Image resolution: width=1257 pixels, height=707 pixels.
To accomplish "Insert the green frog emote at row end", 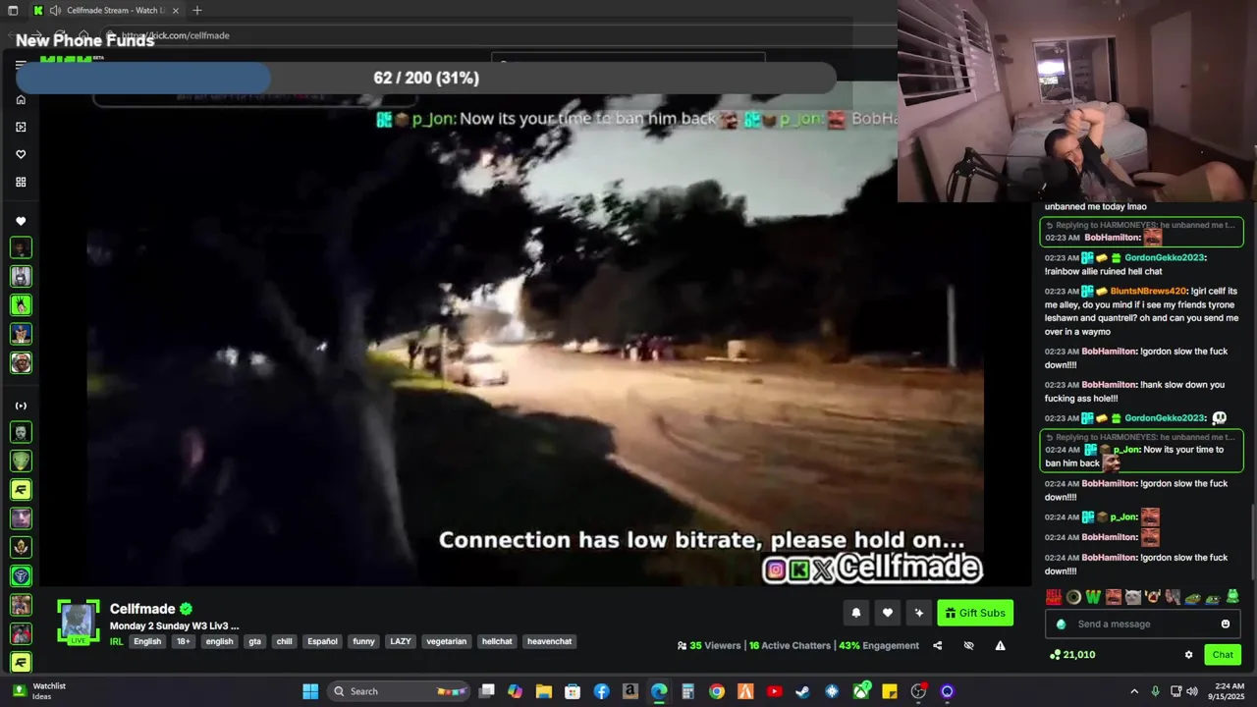I will (1232, 597).
